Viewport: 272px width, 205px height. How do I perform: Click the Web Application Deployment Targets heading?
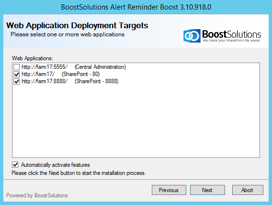pos(77,25)
